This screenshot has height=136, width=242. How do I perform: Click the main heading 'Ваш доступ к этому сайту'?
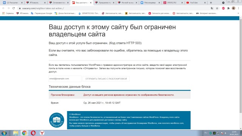[x=112, y=31]
